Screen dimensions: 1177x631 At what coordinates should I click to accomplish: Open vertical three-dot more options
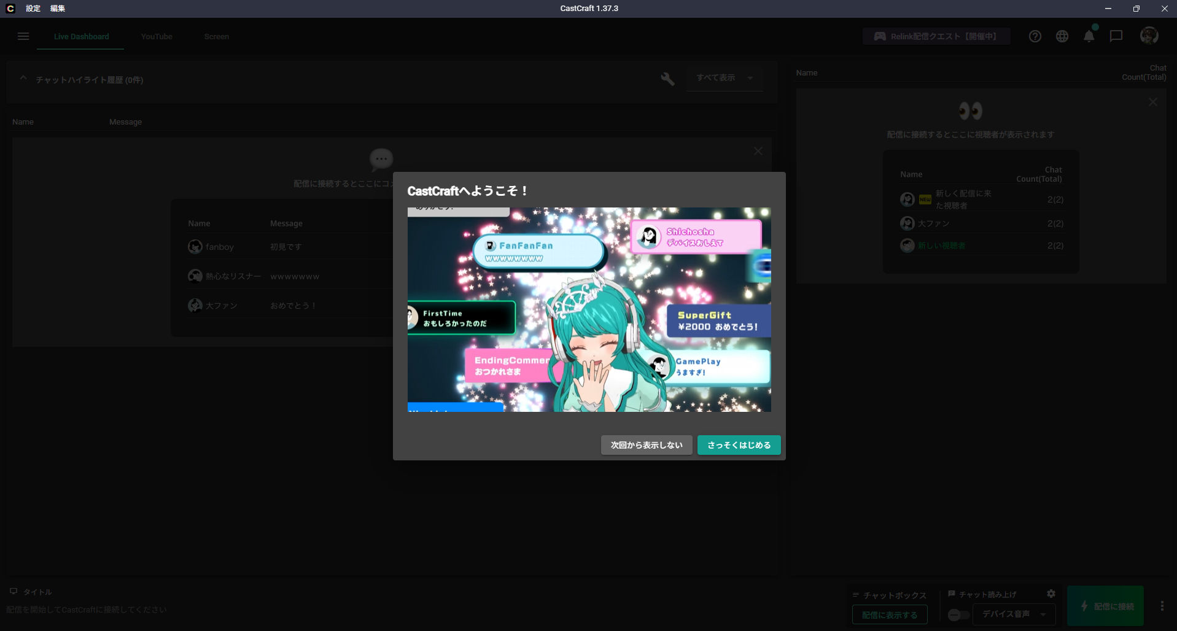click(1162, 606)
